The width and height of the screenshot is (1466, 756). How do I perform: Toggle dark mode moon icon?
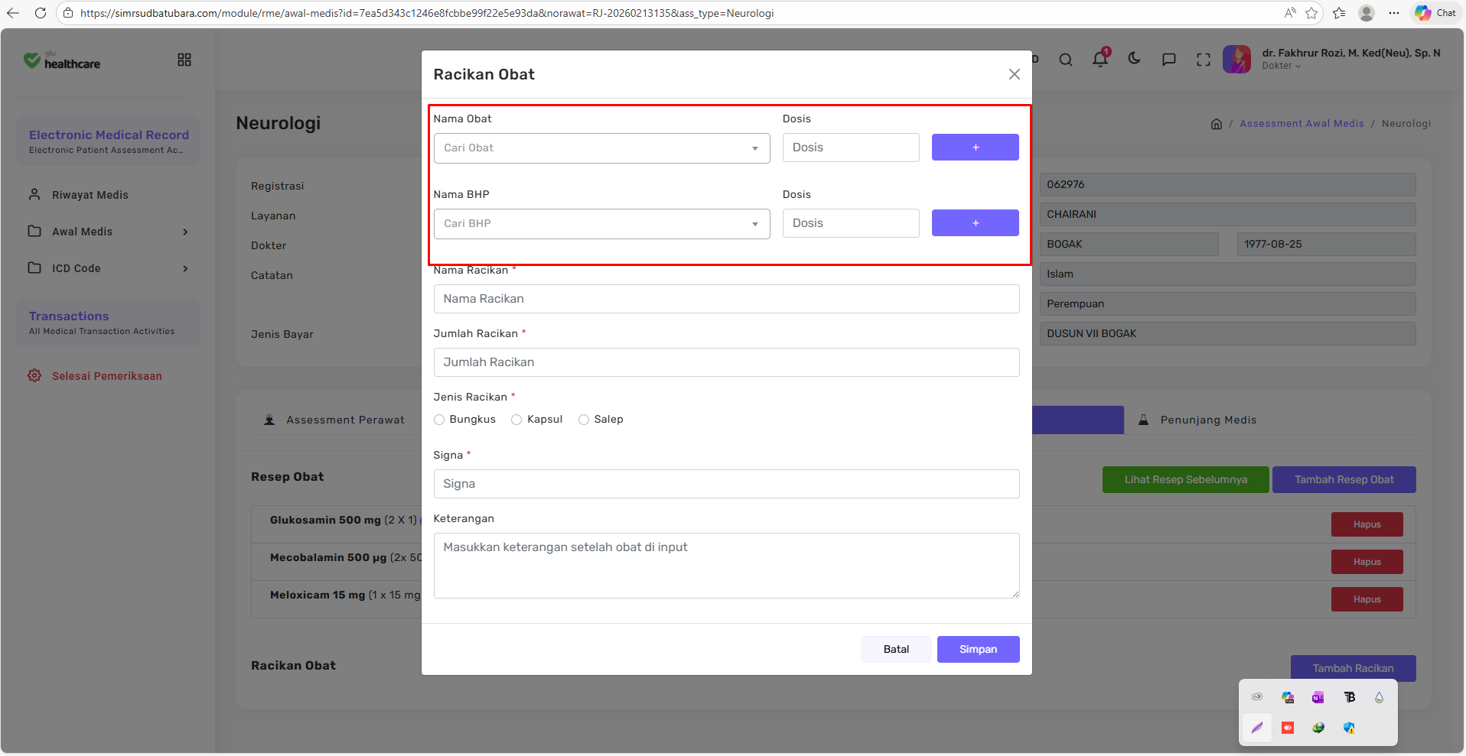pos(1135,59)
